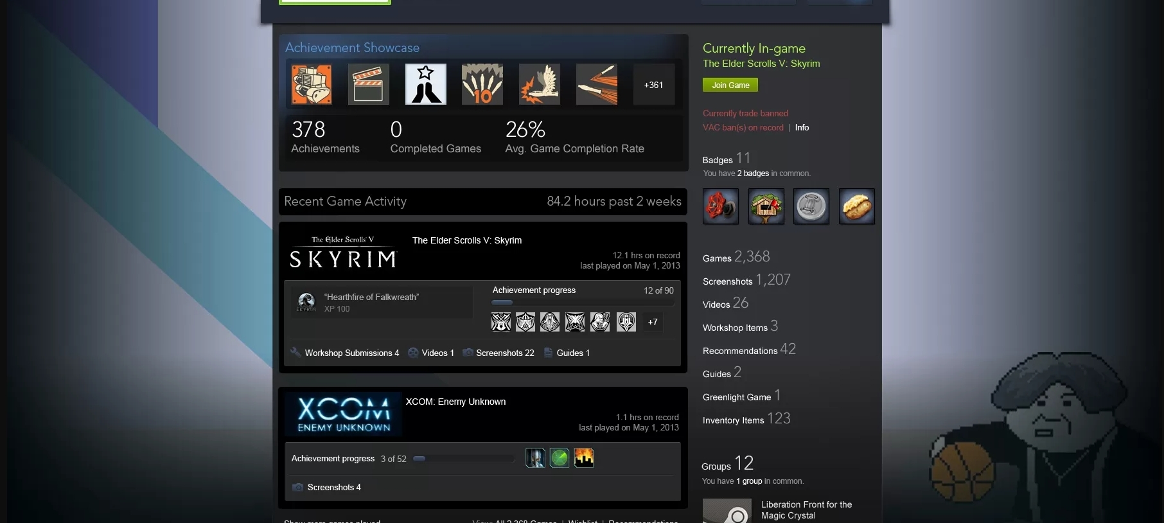This screenshot has width=1164, height=523.
Task: Open the Skyrim game logo image
Action: (343, 251)
